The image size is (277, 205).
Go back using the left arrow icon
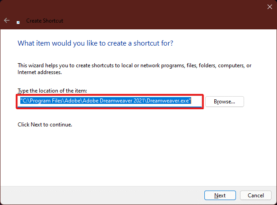click(7, 20)
